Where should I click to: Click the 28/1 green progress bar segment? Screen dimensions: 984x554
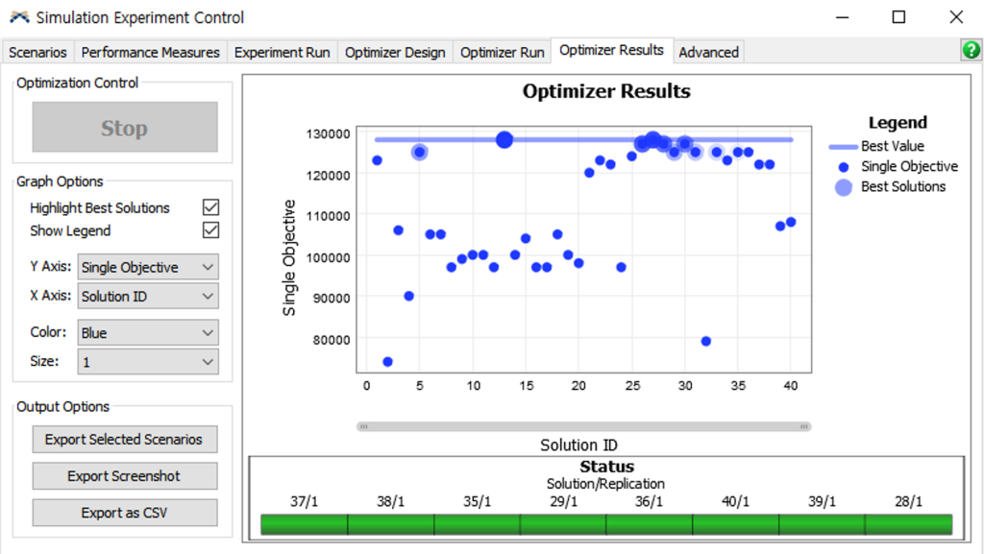(909, 524)
